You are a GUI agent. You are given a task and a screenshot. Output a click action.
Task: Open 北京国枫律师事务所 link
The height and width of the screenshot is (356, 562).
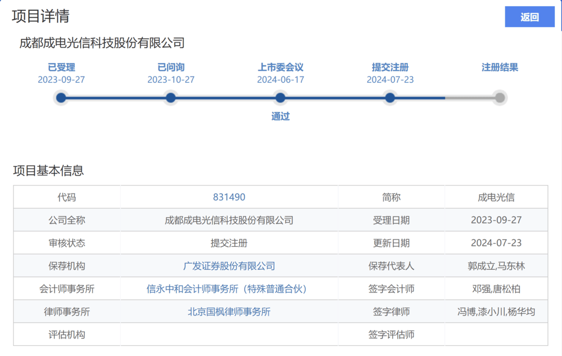[x=229, y=312]
